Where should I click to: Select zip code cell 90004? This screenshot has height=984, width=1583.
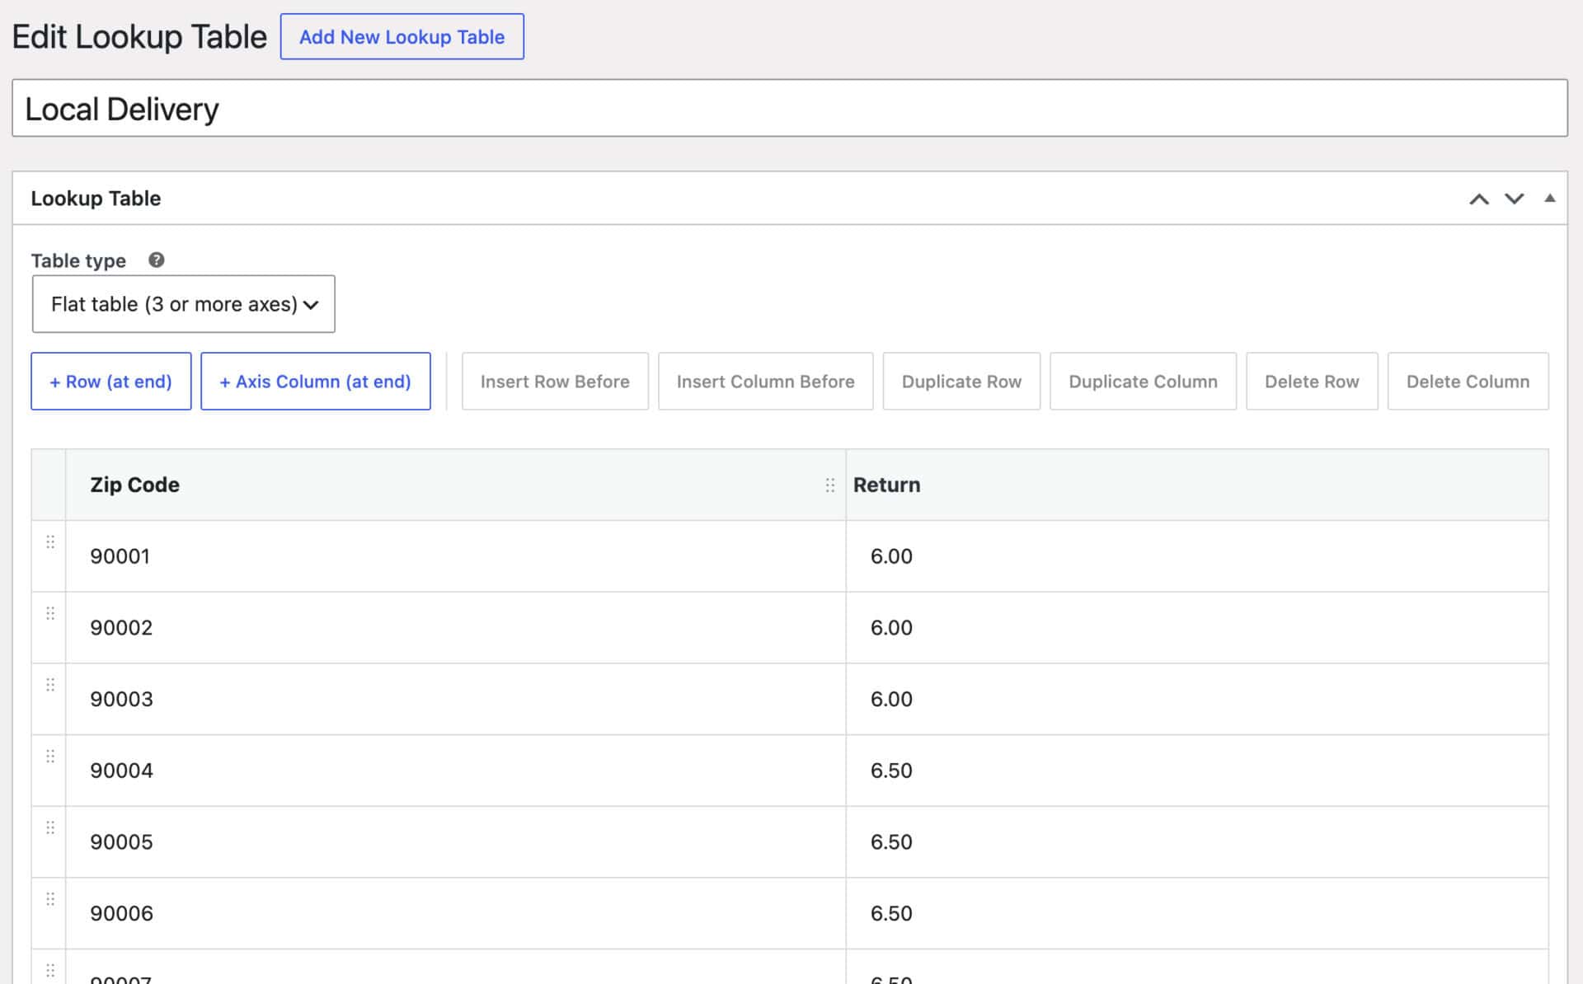click(455, 771)
